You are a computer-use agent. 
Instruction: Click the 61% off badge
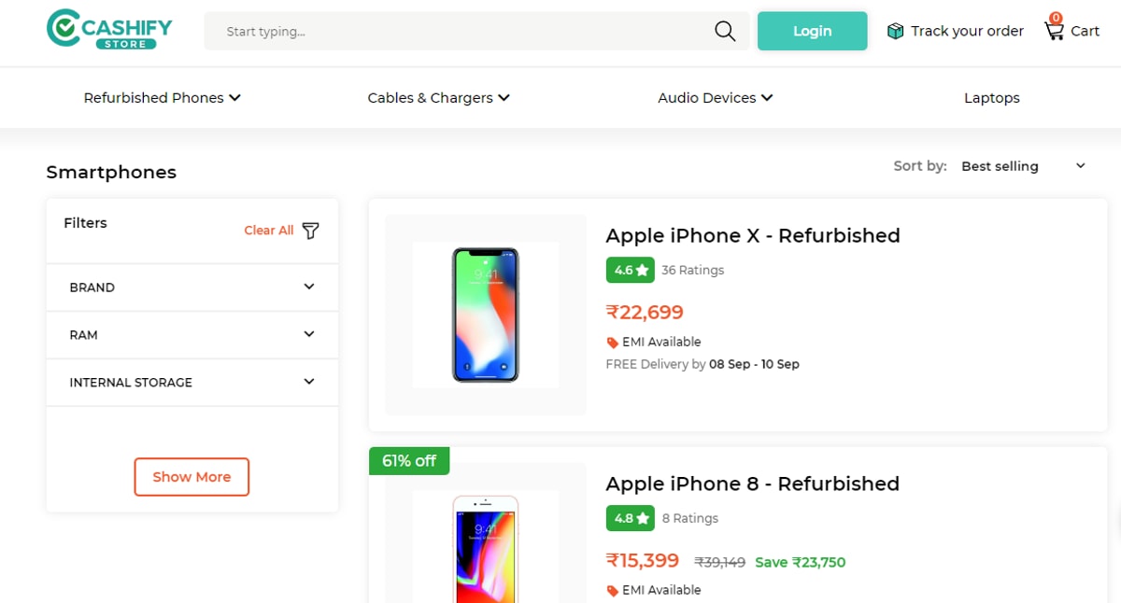tap(409, 460)
